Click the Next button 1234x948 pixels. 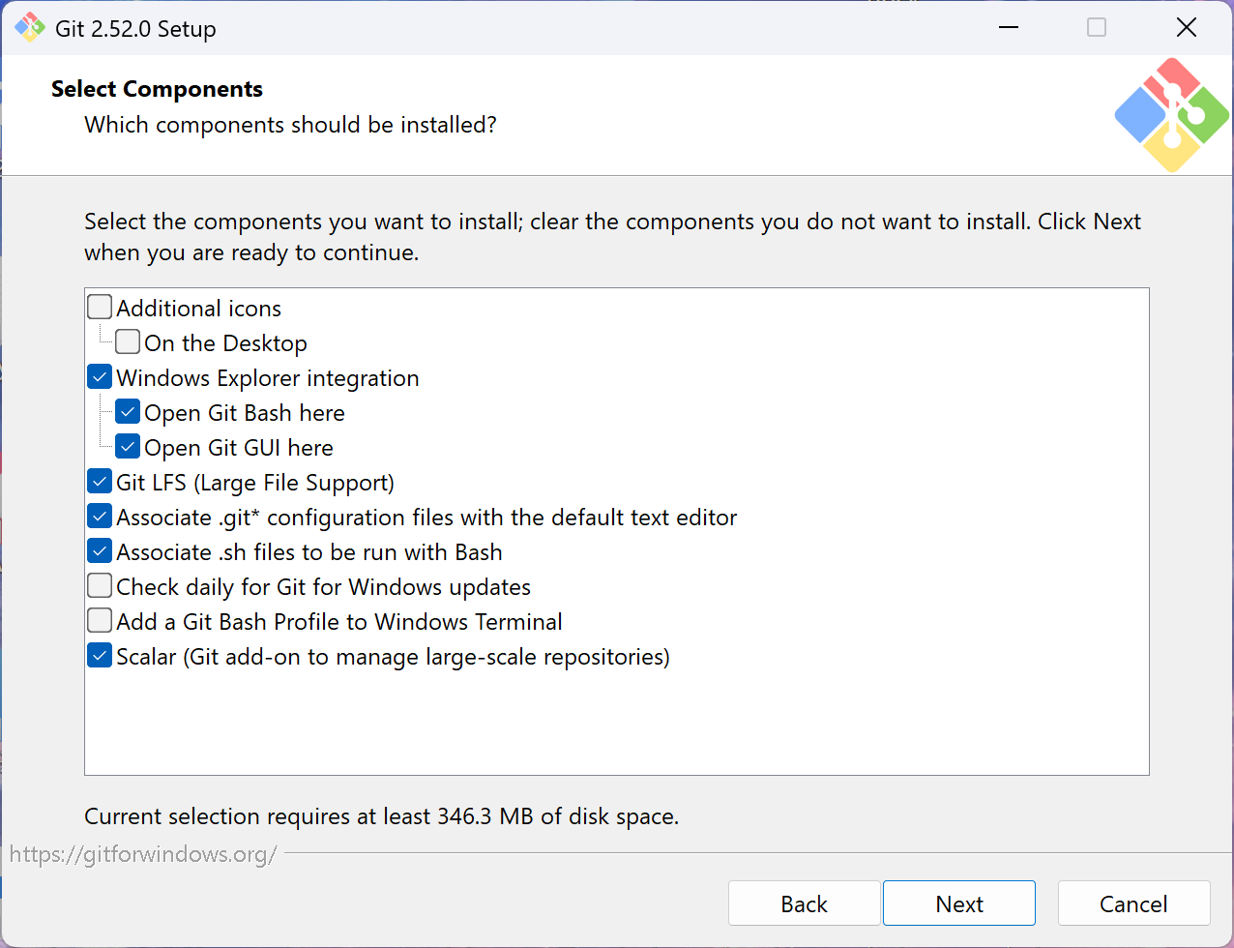[958, 904]
